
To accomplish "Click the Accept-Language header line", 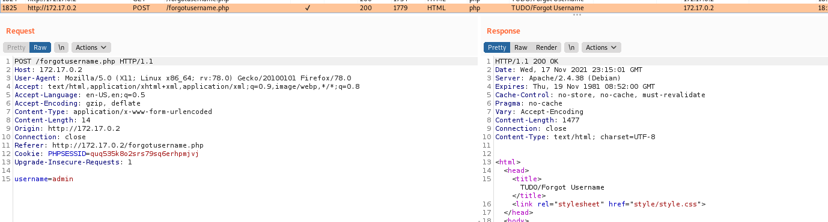I will (x=80, y=95).
